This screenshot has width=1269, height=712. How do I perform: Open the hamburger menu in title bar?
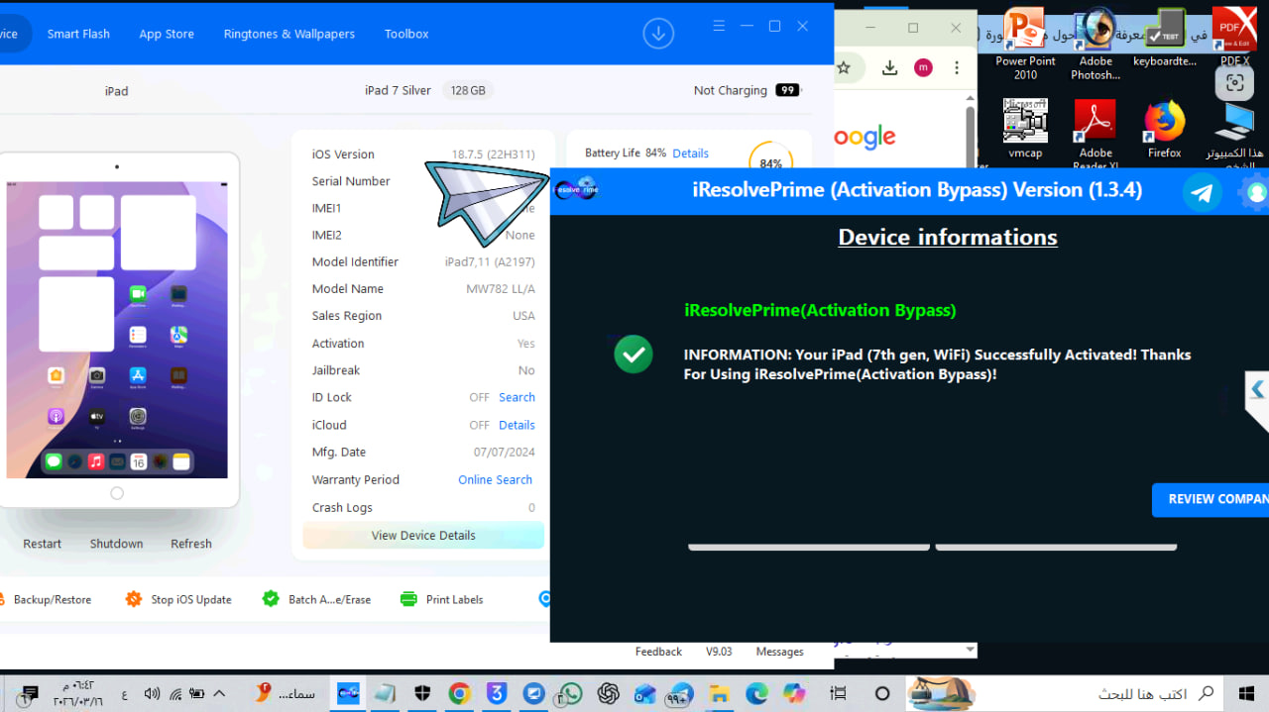click(x=720, y=26)
